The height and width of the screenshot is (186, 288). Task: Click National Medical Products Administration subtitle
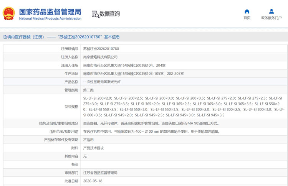click(50, 18)
